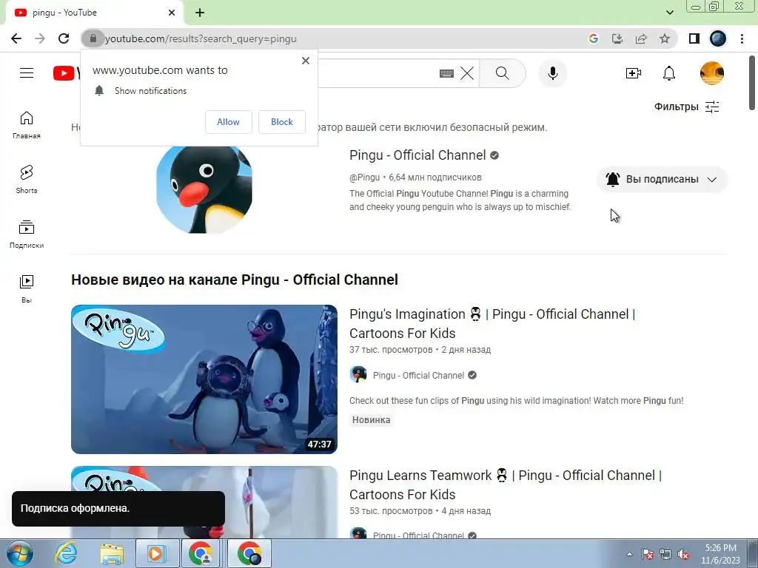
Task: Open the YouTube hamburger guide menu
Action: (27, 73)
